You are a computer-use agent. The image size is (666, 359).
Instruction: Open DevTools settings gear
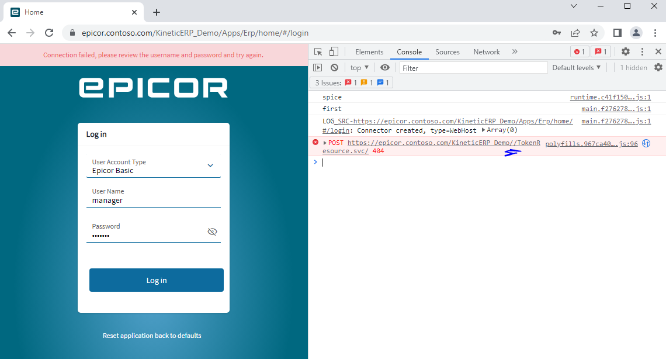pos(625,52)
